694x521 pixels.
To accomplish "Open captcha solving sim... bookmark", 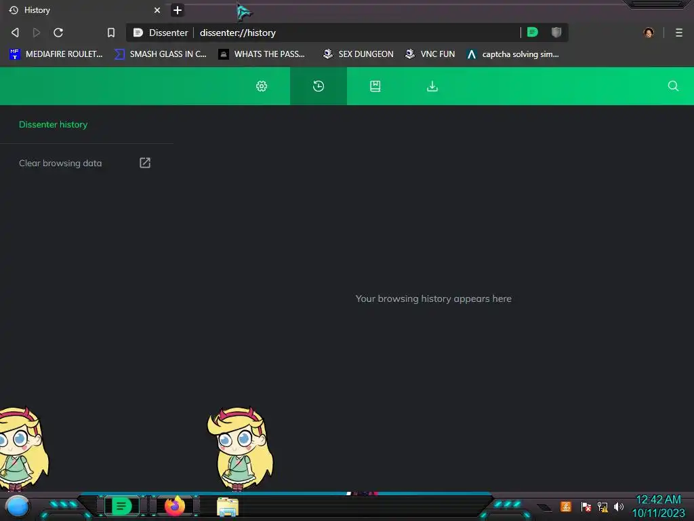I will coord(513,54).
